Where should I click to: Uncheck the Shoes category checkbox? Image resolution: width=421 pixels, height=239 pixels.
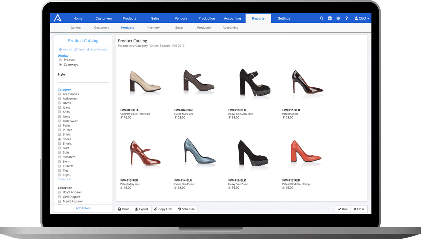[60, 139]
